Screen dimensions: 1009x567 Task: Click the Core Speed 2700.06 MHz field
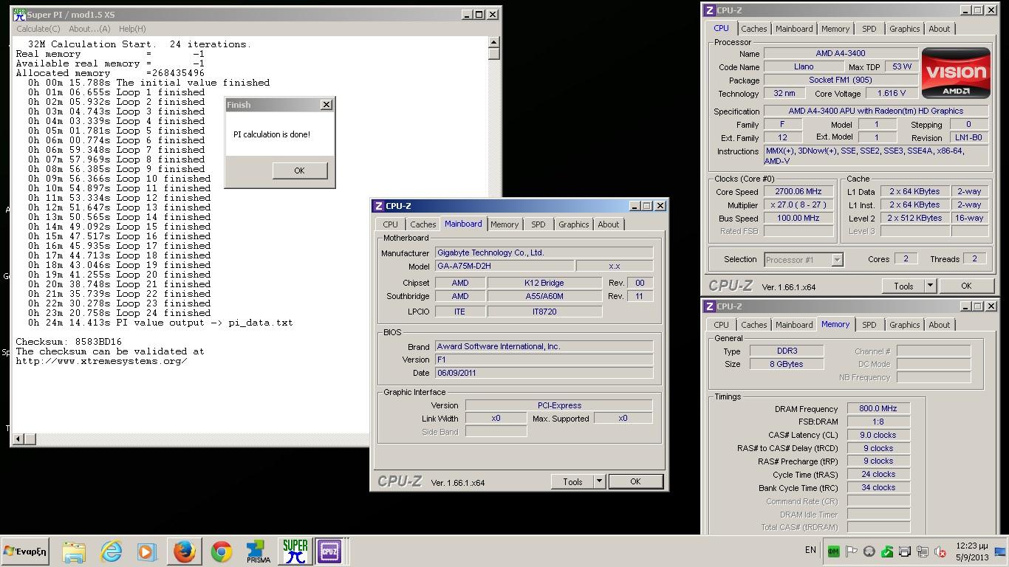[x=798, y=191]
